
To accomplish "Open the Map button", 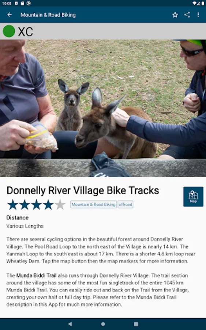I will 193,197.
